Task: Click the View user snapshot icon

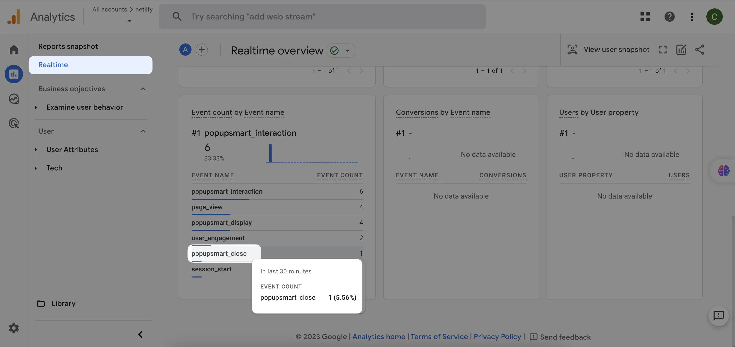Action: coord(572,49)
